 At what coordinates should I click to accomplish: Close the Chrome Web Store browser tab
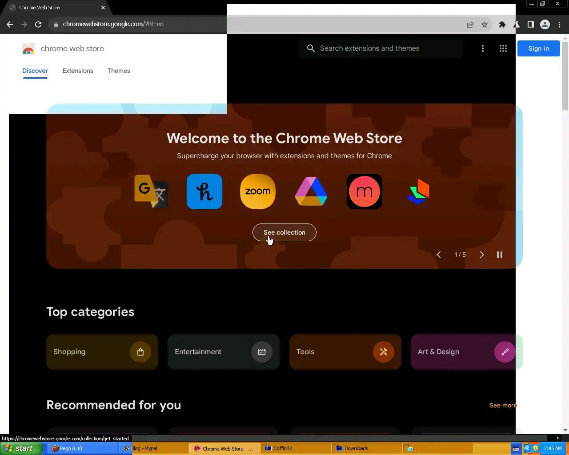(x=103, y=8)
